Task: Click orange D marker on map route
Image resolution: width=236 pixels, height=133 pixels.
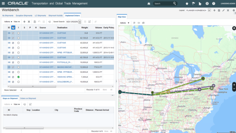Action: (x=168, y=92)
